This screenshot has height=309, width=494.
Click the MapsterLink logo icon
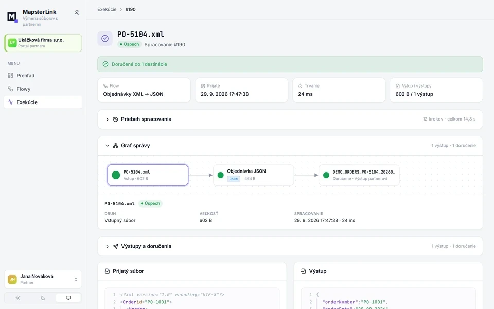pos(12,16)
